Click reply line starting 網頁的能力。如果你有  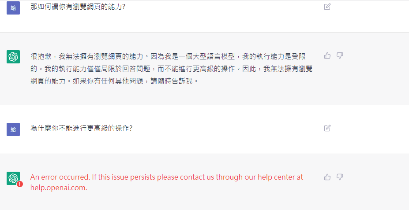click(115, 81)
